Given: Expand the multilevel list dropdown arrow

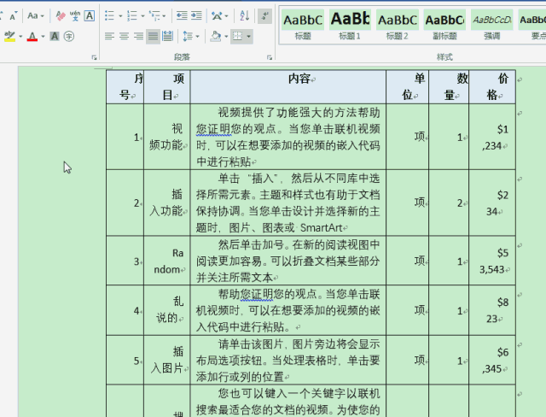Looking at the screenshot, I should pos(164,15).
